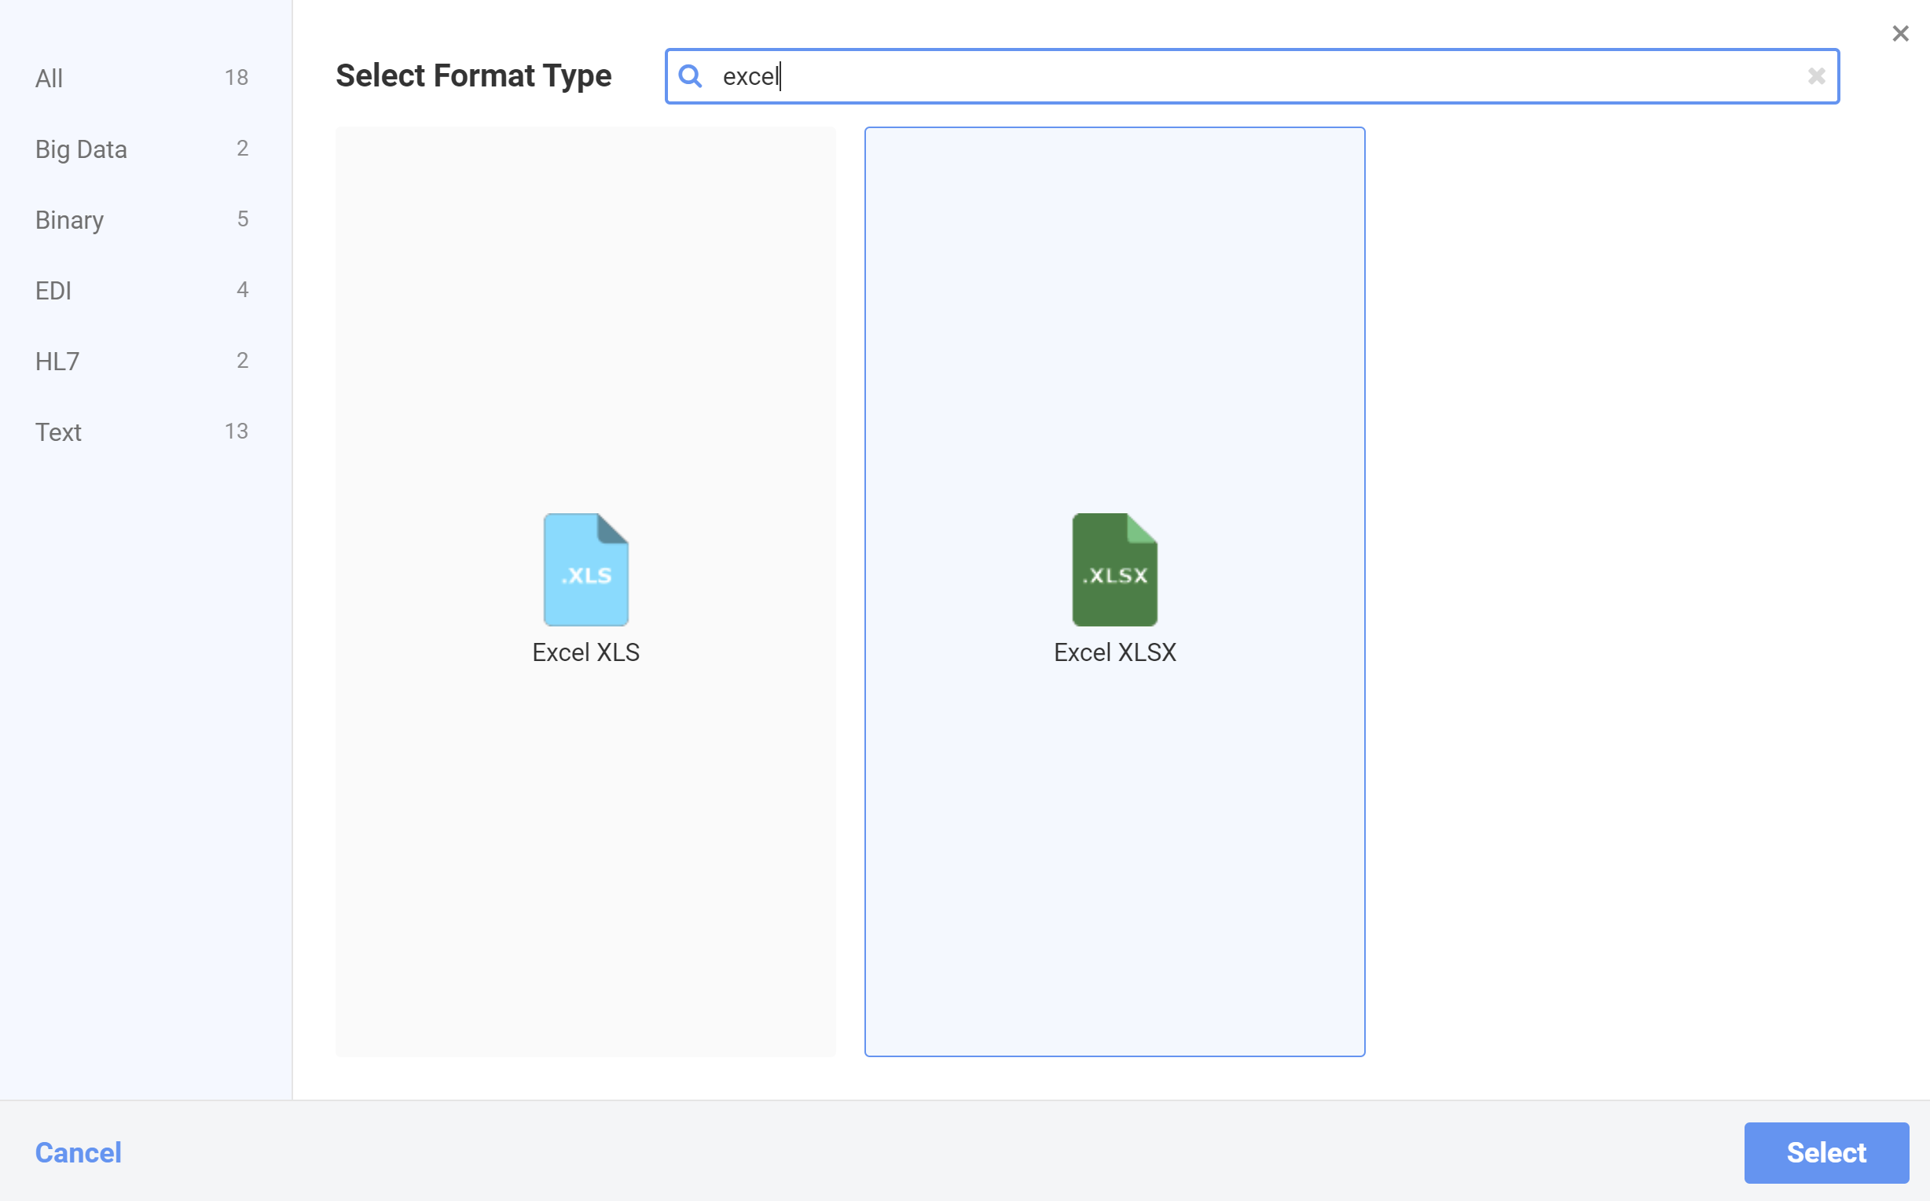Filter formats by Text category
The width and height of the screenshot is (1930, 1201).
pyautogui.click(x=58, y=432)
